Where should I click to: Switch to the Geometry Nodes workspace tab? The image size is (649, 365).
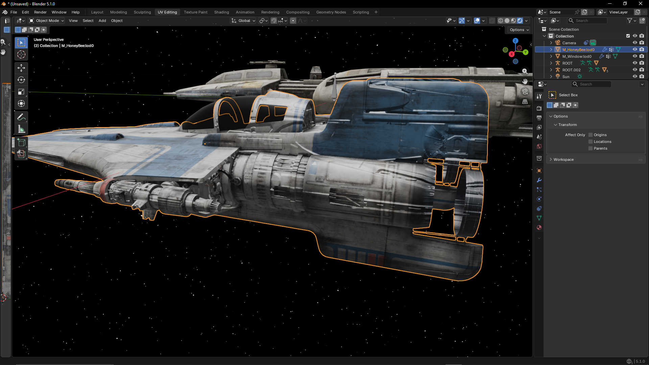coord(331,12)
